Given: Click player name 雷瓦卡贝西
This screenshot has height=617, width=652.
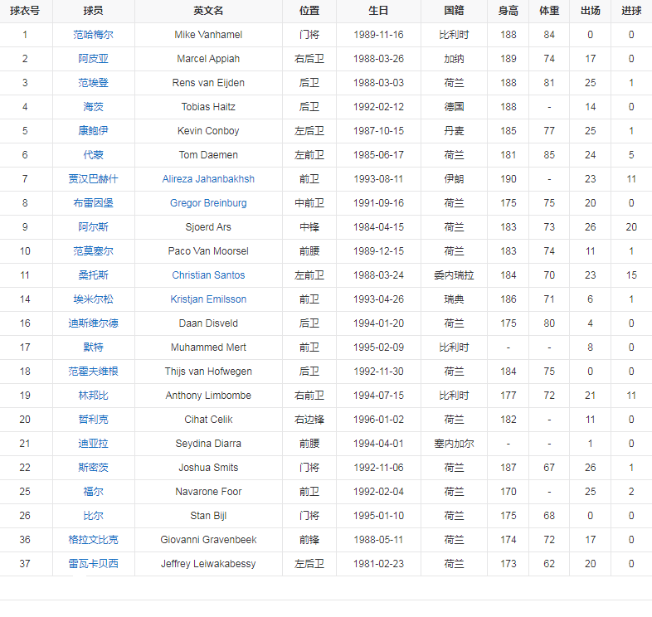Looking at the screenshot, I should [93, 564].
